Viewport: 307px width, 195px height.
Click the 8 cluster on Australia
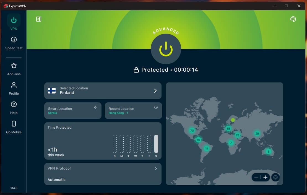tap(269, 151)
